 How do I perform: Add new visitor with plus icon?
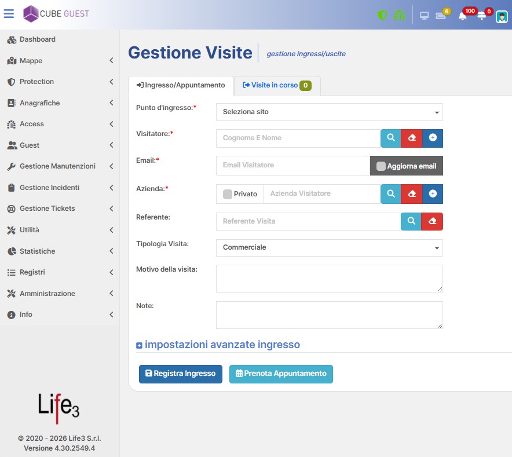[x=433, y=138]
